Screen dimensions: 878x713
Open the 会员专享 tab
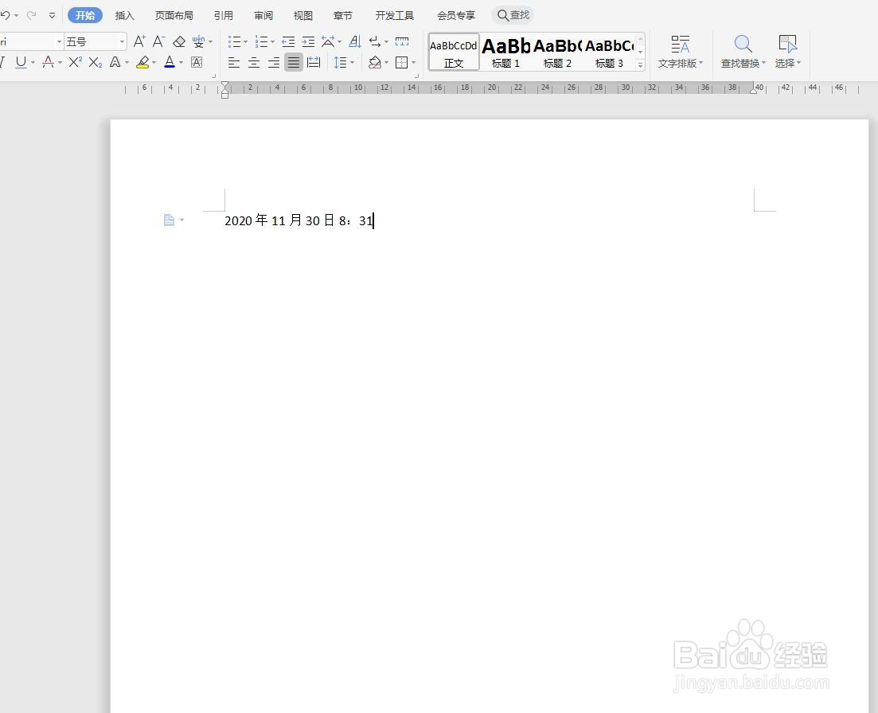point(456,15)
